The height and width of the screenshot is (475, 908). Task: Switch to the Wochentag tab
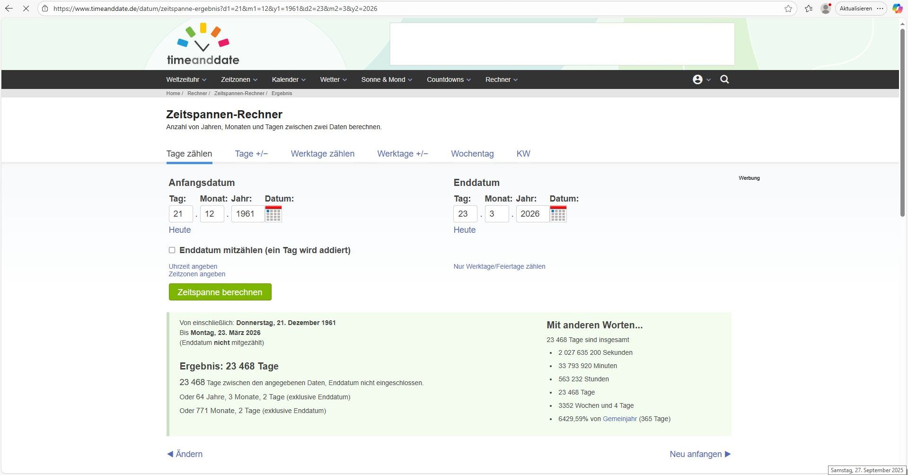coord(472,154)
